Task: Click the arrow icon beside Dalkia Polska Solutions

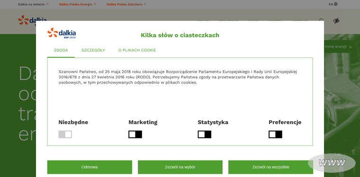Action: point(144,4)
